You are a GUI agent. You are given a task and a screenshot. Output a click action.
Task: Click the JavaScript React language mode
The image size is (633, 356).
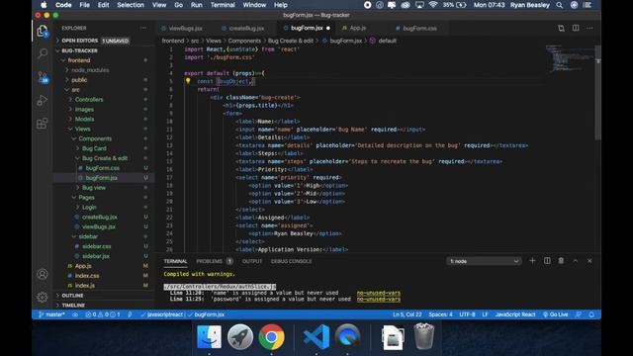click(x=515, y=314)
